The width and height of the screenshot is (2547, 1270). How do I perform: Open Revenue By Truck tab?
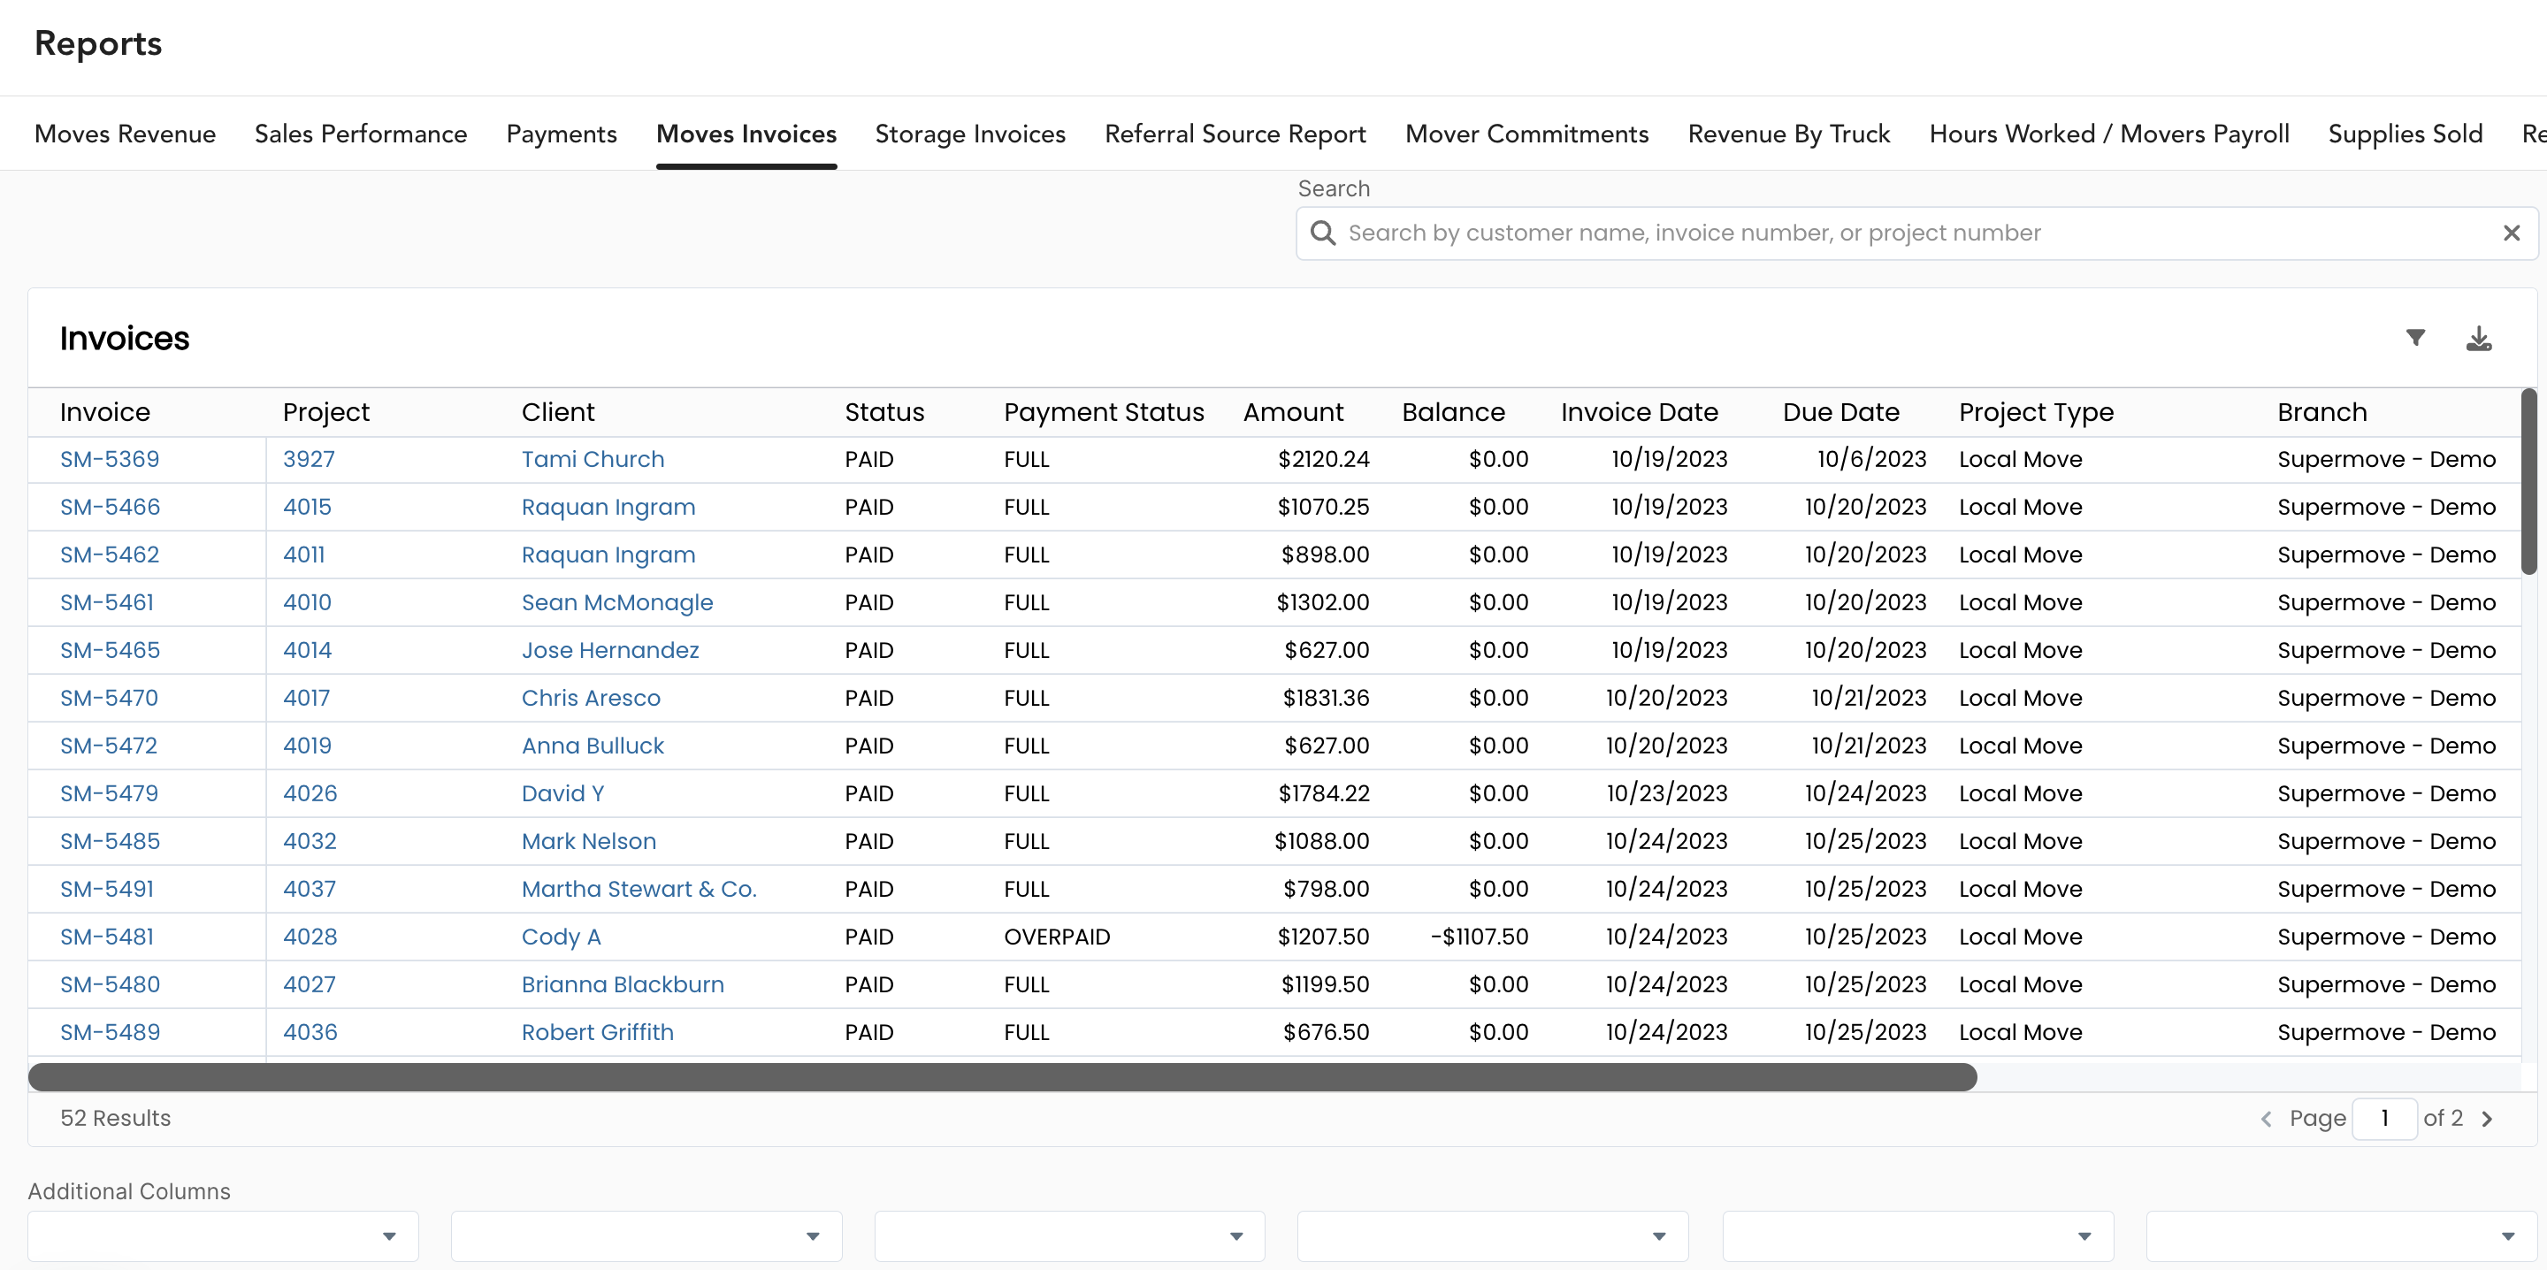pos(1788,134)
